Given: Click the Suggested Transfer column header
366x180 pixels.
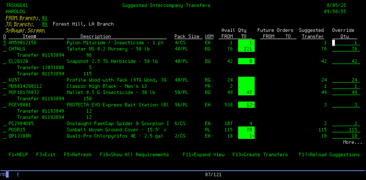Looking at the screenshot, I should (x=311, y=33).
